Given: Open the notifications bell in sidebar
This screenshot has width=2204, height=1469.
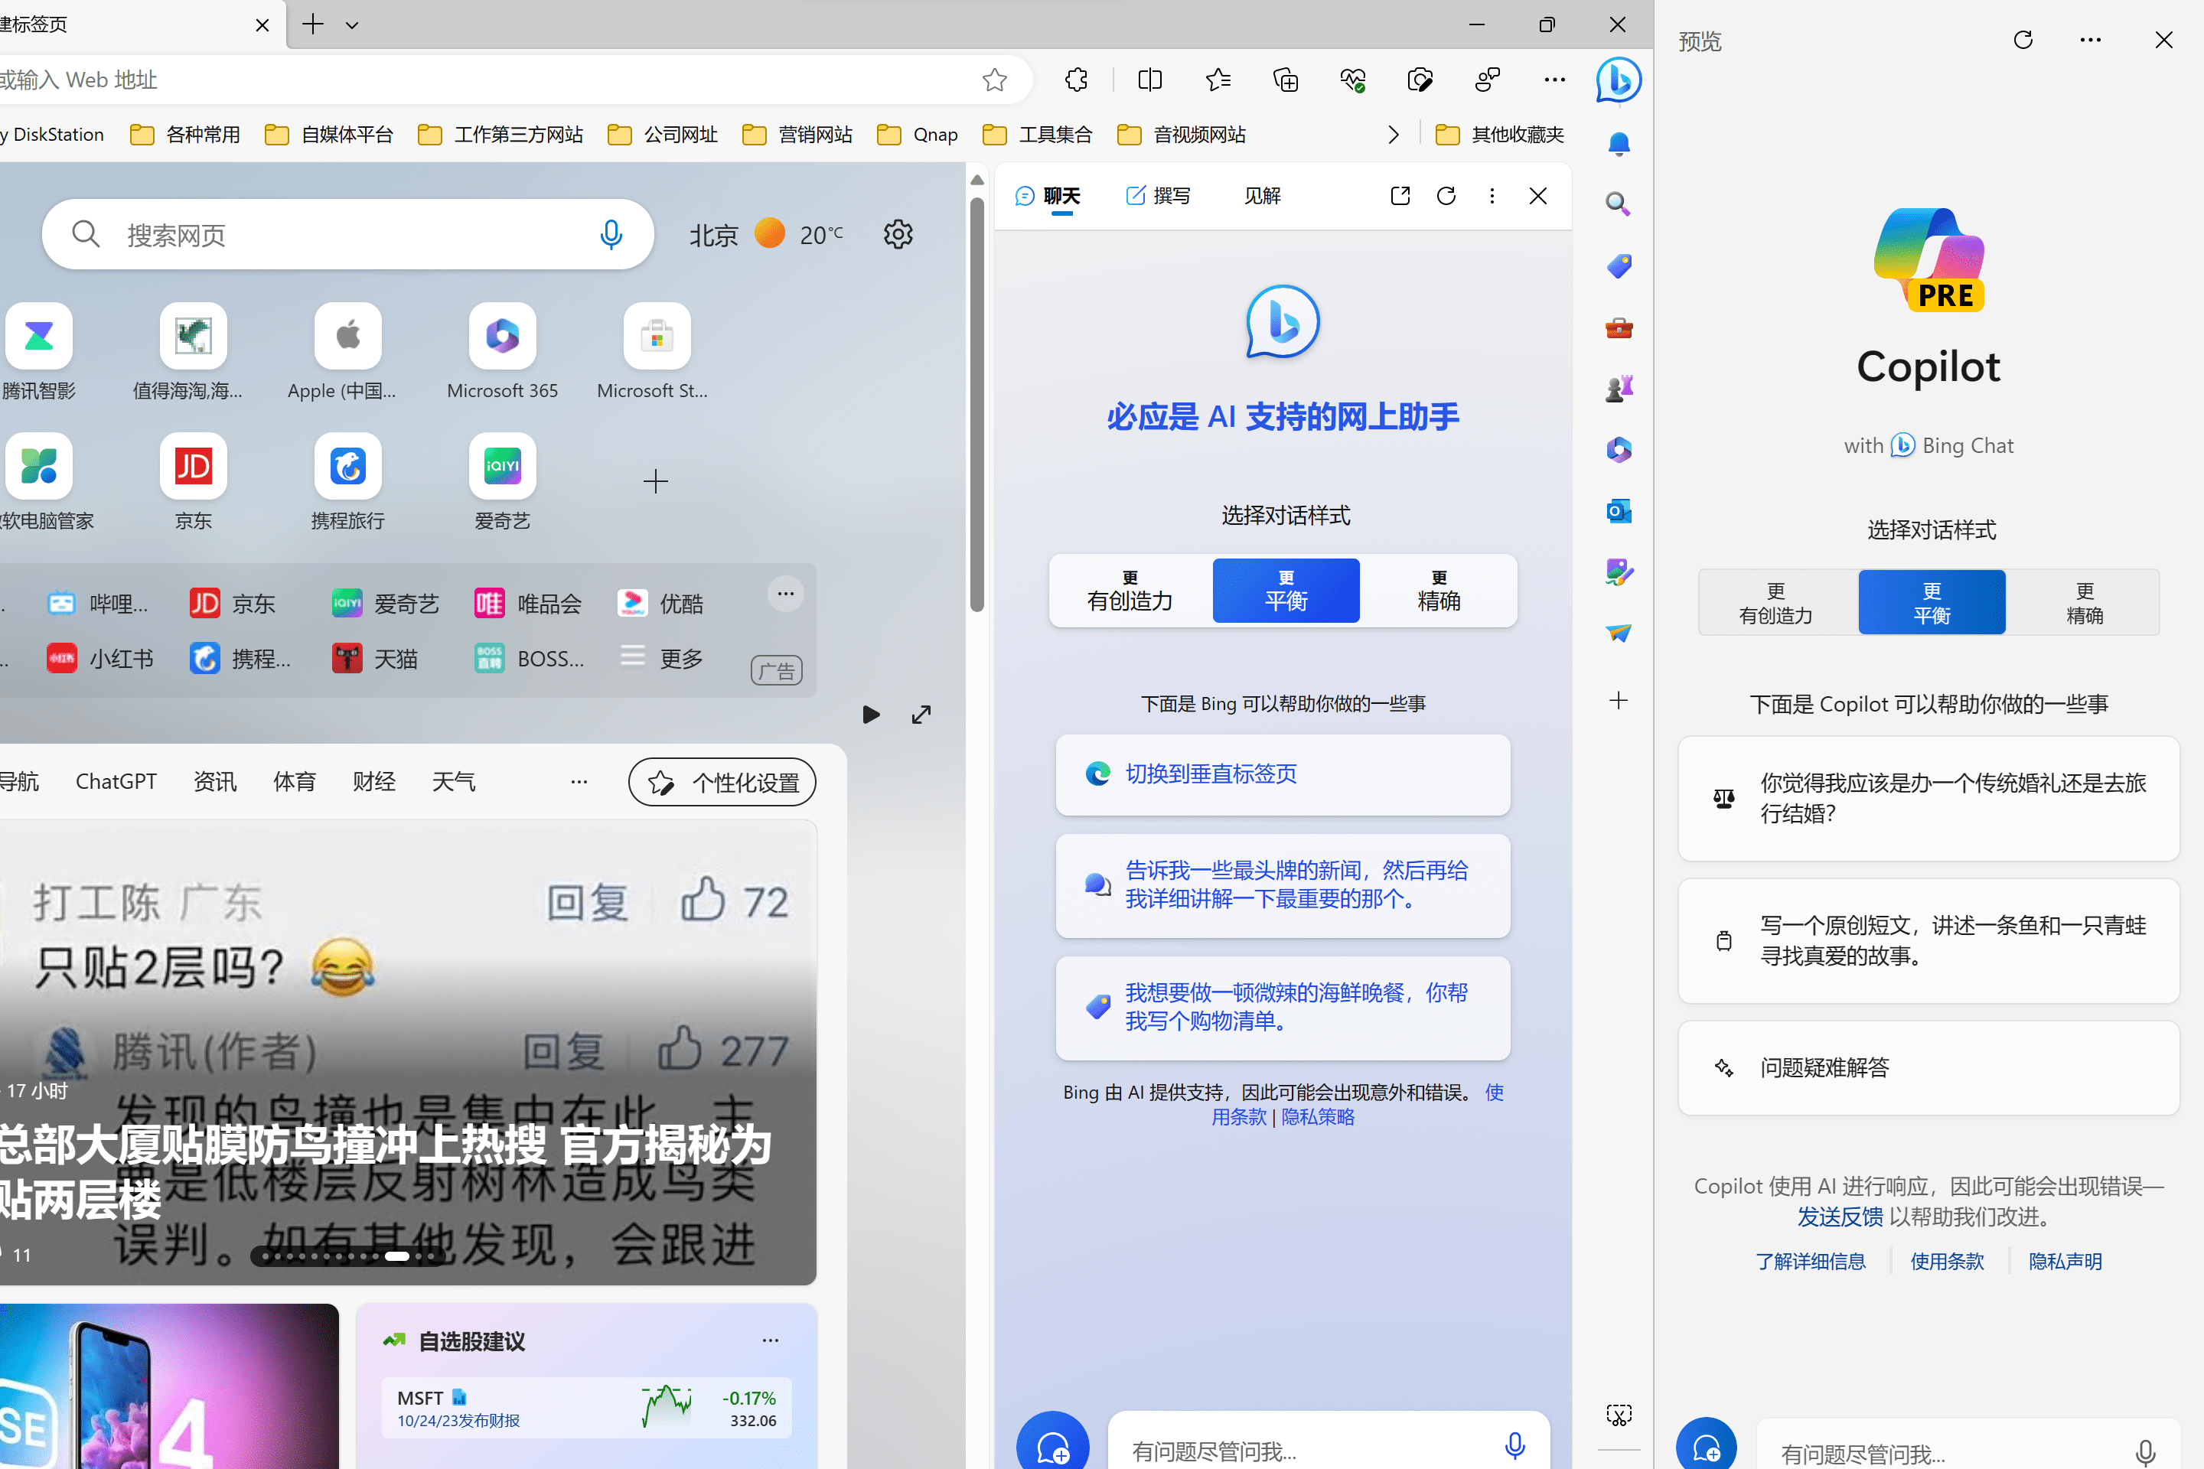Looking at the screenshot, I should click(1619, 143).
